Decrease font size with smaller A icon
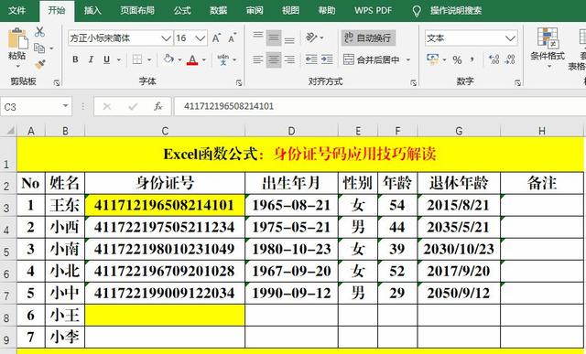 (x=232, y=38)
